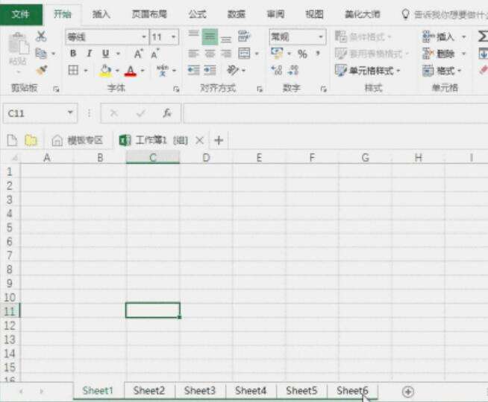Switch to 插入 Insert ribbon tab
Image resolution: width=488 pixels, height=402 pixels.
point(101,14)
